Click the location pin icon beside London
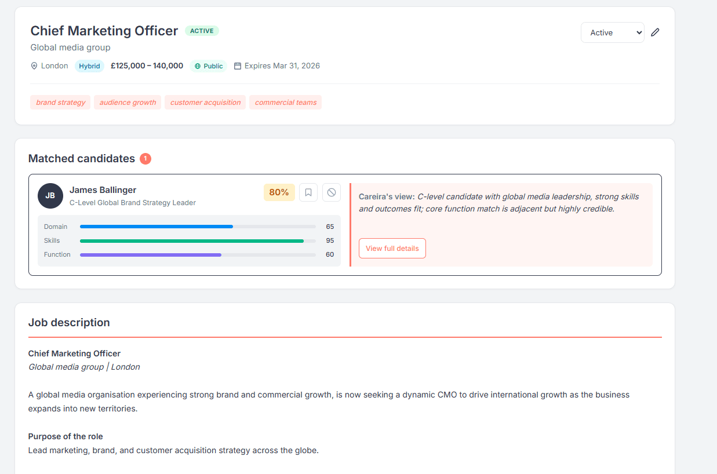Viewport: 717px width, 474px height. click(35, 65)
